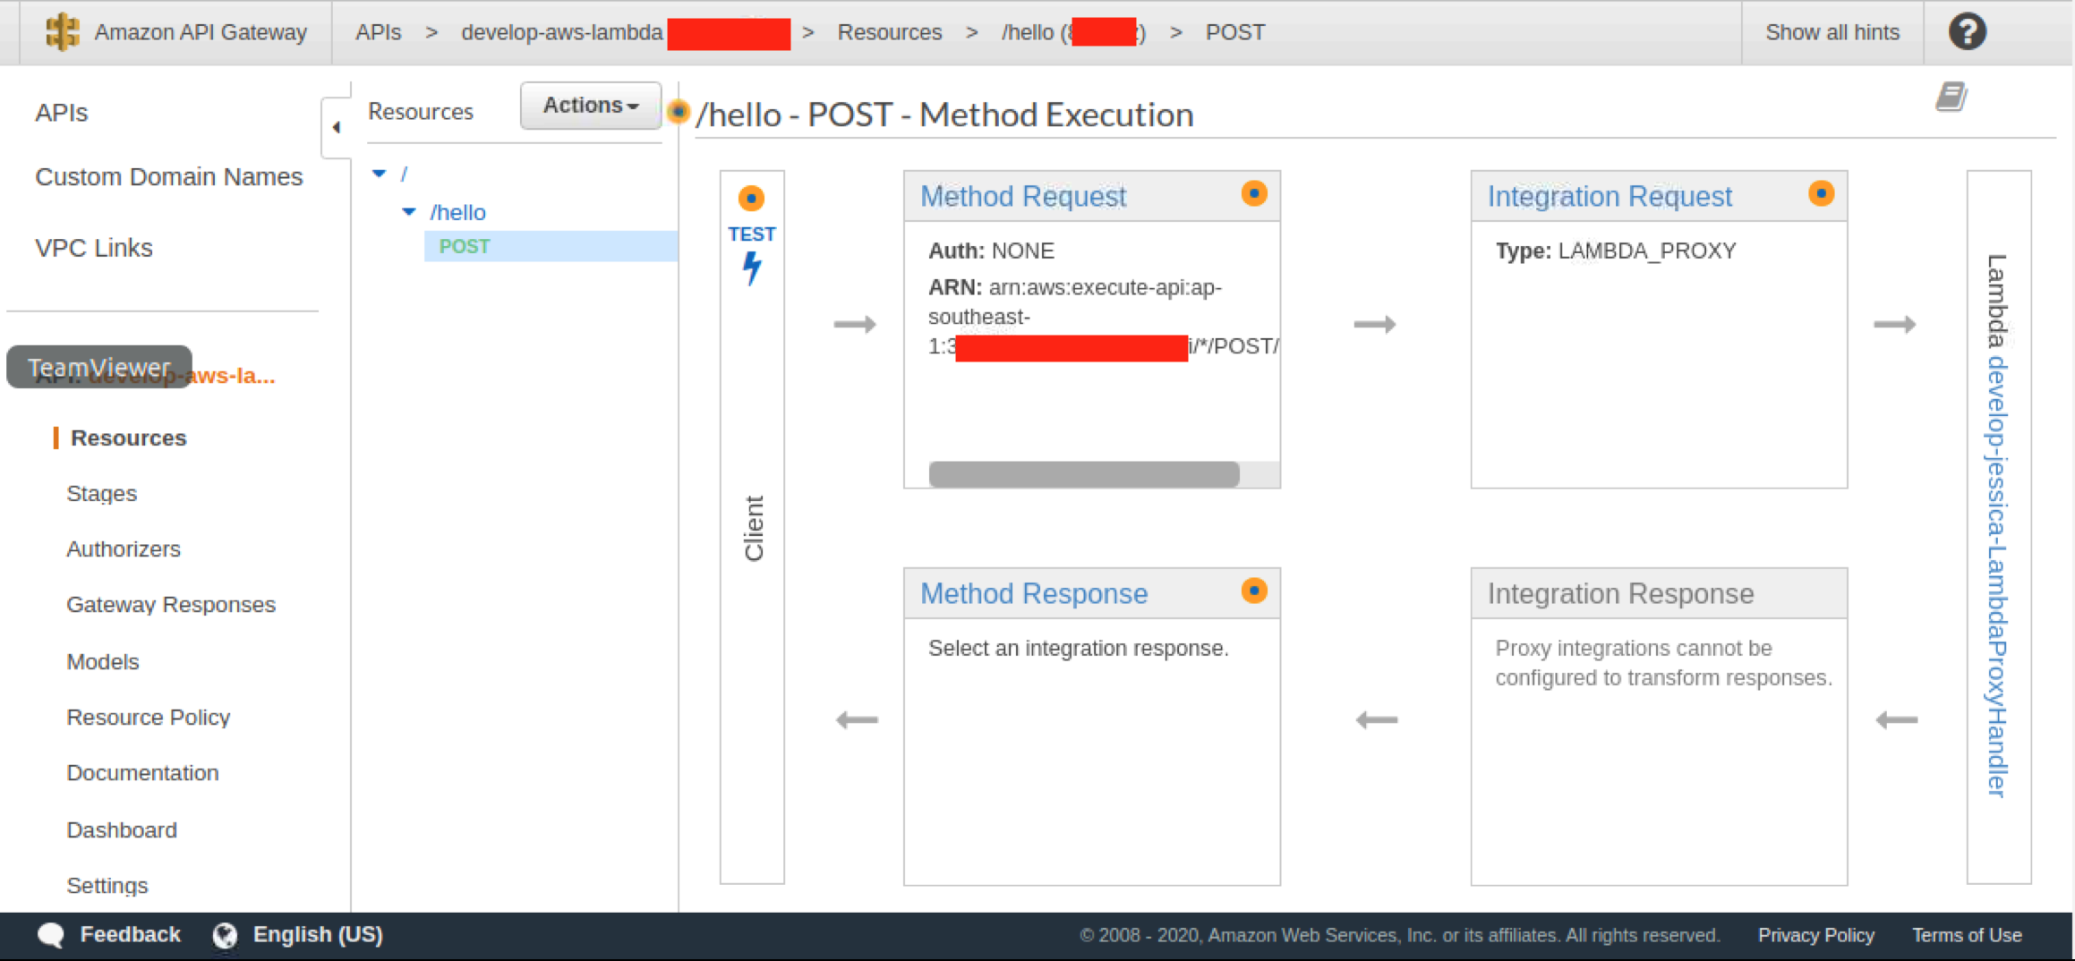Click the Method Request horizontal scrollbar
This screenshot has height=961, width=2075.
pyautogui.click(x=1084, y=474)
